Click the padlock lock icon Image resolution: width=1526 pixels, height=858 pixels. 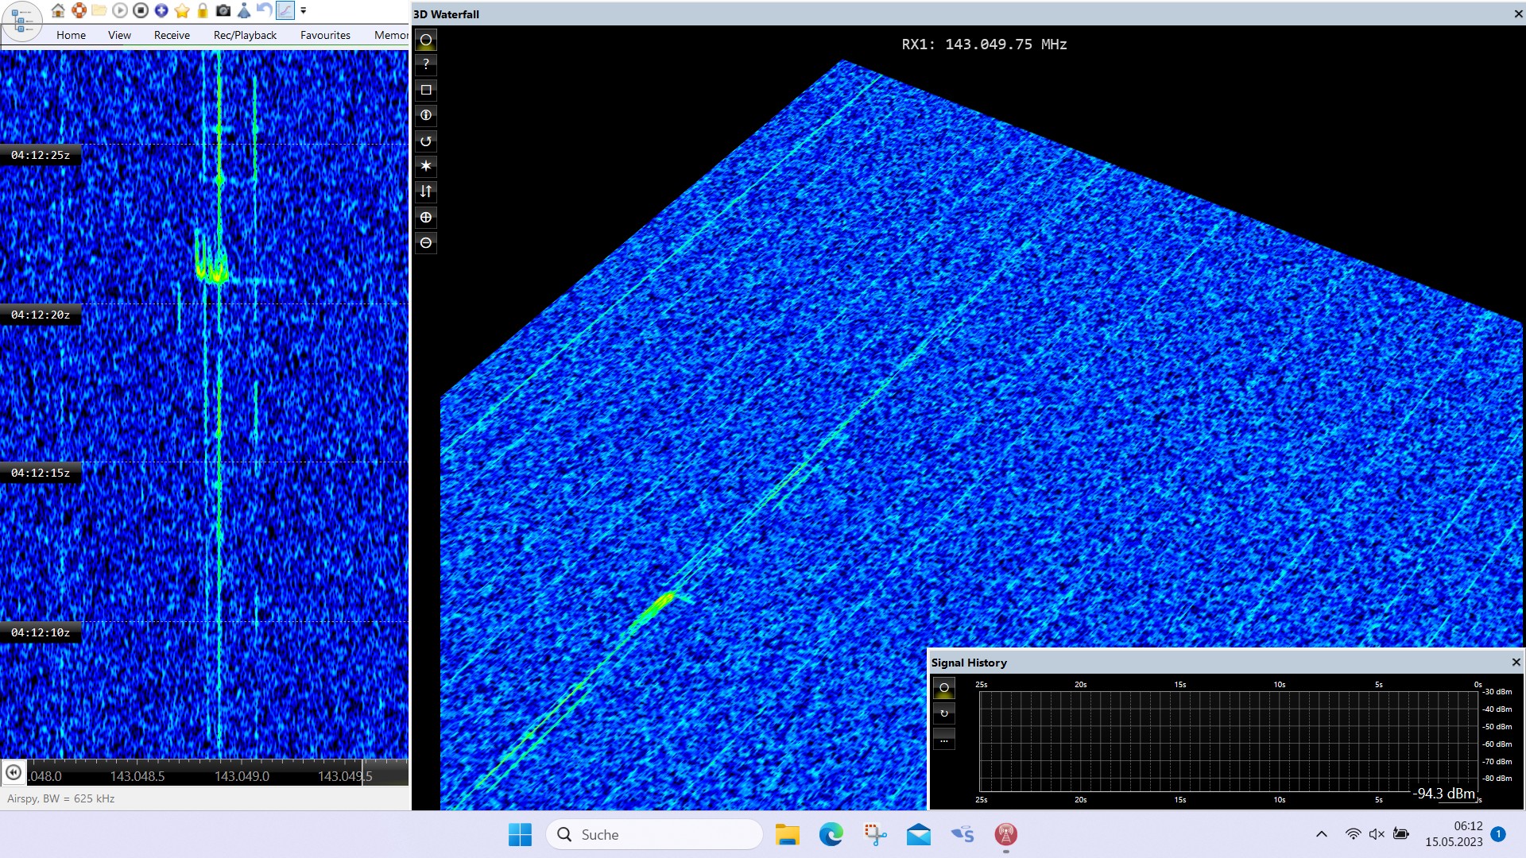point(203,10)
